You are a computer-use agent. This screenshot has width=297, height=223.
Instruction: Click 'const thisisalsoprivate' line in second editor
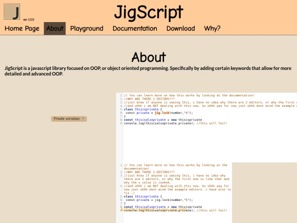163,207
